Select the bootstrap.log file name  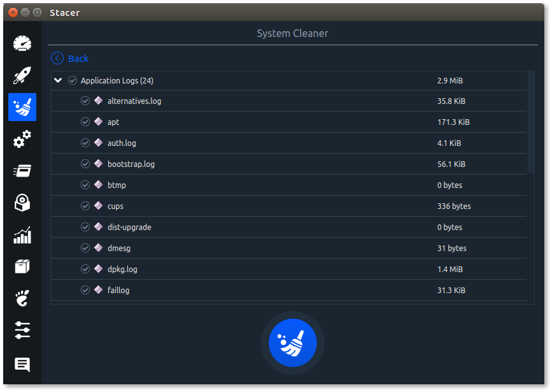tap(131, 164)
